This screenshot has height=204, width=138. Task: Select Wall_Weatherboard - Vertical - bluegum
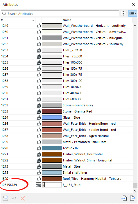pyautogui.click(x=67, y=38)
